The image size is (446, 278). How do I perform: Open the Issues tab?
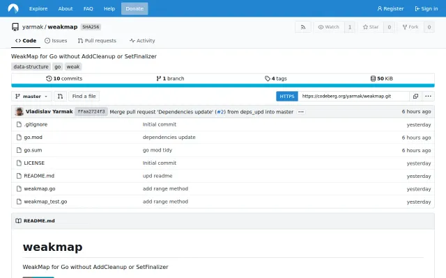click(x=56, y=40)
